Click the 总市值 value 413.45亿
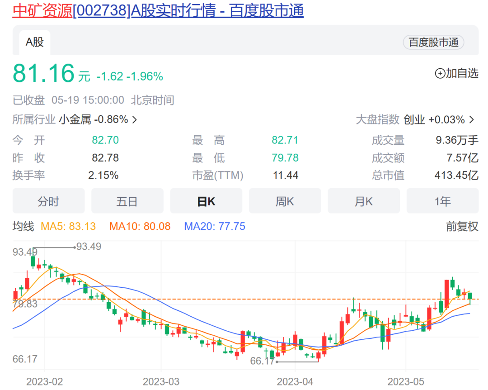 [456, 175]
